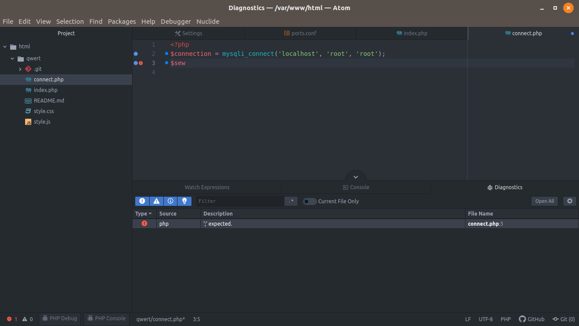Toggle the errors filter button in Diagnostics

142,201
